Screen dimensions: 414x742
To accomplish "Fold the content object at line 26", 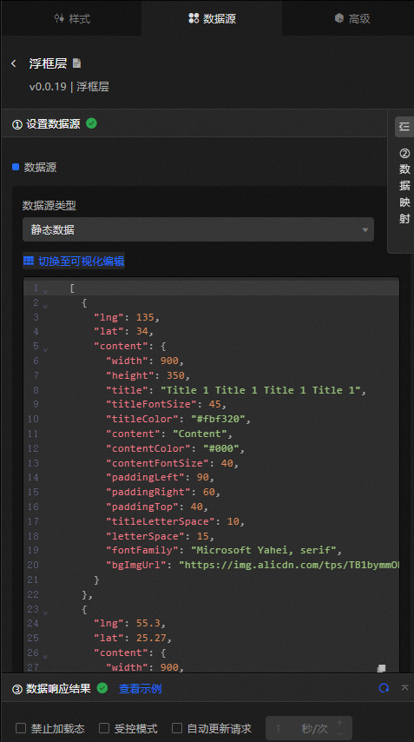I will click(45, 655).
